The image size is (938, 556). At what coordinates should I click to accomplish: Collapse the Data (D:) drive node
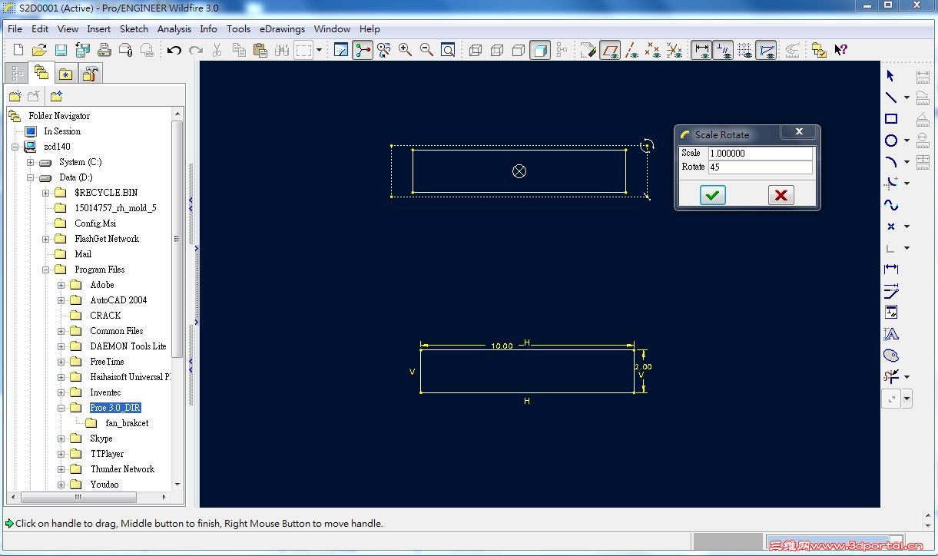[30, 177]
